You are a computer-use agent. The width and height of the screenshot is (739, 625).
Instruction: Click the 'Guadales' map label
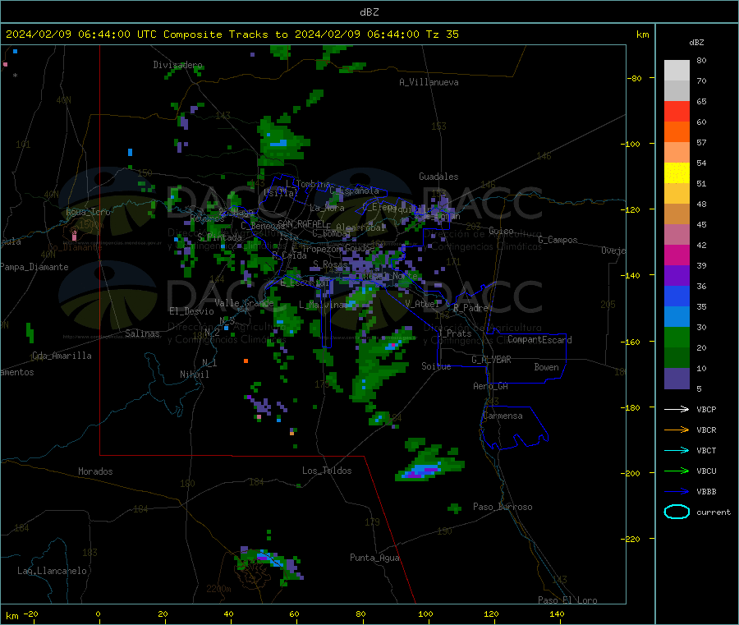pos(438,177)
